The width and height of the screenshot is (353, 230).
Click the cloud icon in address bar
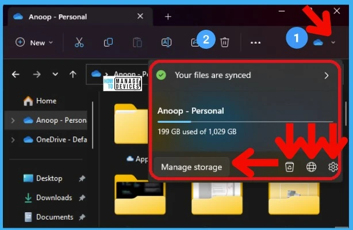pos(96,73)
